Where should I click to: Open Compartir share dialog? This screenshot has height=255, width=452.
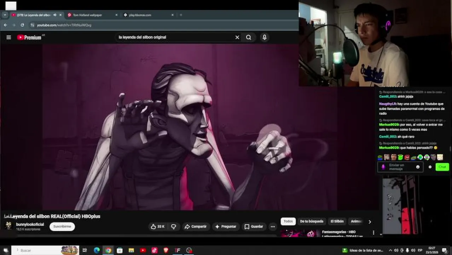[x=196, y=226]
